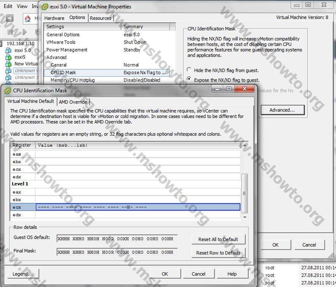The height and width of the screenshot is (287, 336).
Task: Click the Value (msb...lsb) column header
Action: tap(138, 145)
